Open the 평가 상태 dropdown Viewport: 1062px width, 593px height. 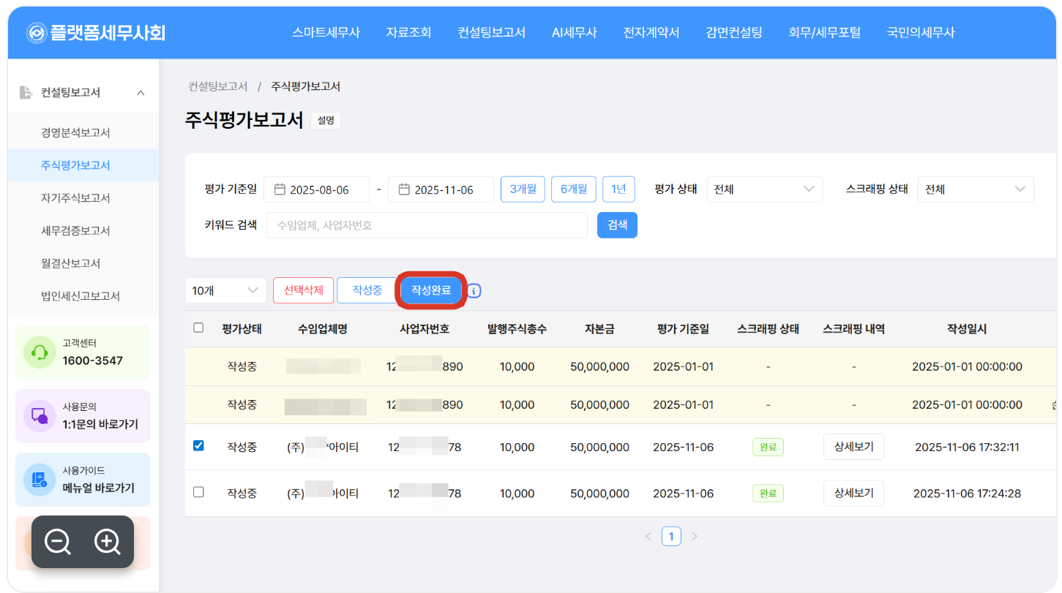click(765, 189)
